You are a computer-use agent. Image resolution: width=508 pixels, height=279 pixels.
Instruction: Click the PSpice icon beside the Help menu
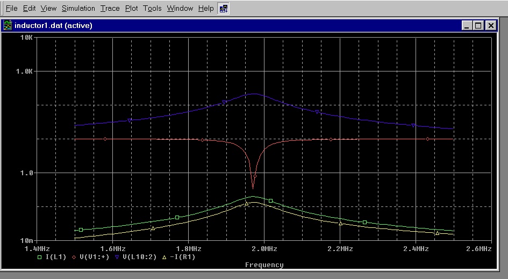(224, 8)
